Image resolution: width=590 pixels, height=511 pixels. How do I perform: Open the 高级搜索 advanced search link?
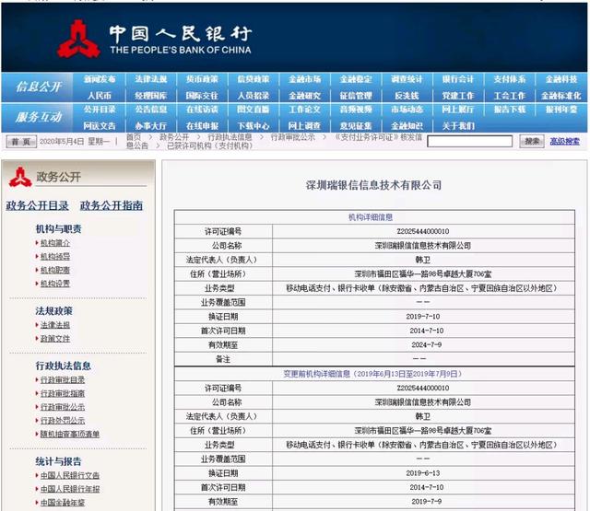(x=565, y=141)
